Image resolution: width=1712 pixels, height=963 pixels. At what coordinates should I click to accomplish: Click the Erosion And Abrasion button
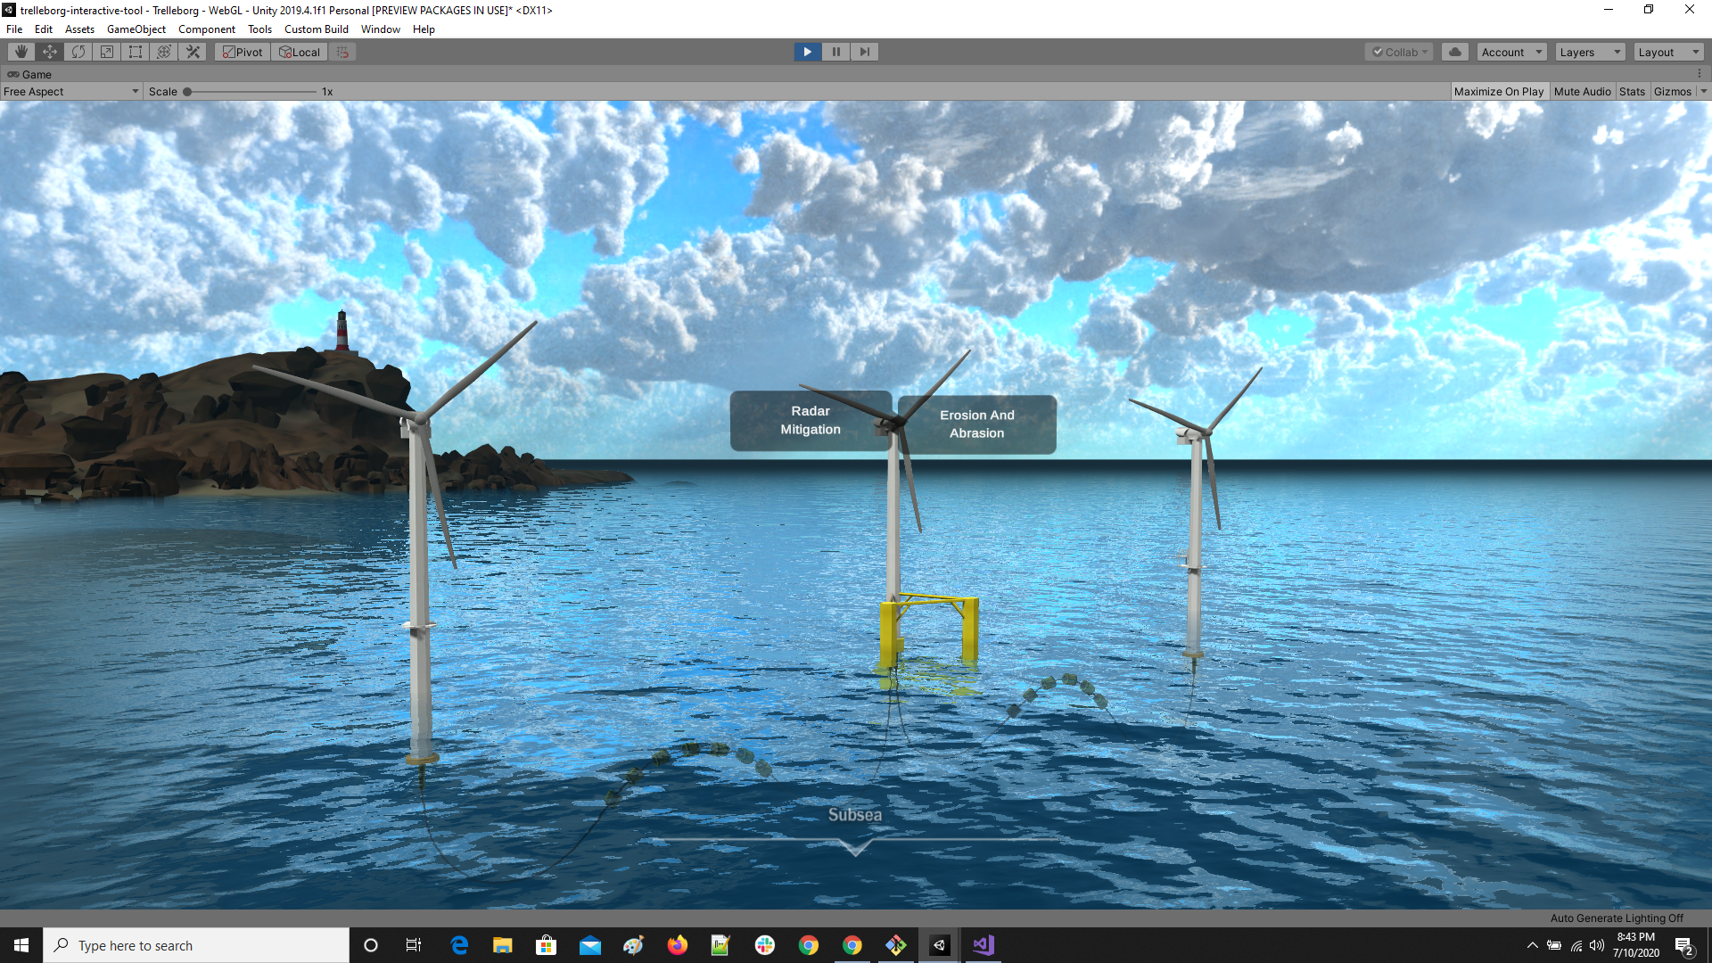[976, 424]
